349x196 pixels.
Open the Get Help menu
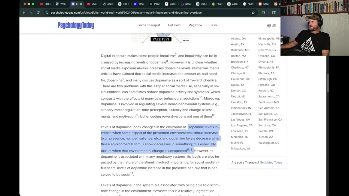[x=174, y=25]
